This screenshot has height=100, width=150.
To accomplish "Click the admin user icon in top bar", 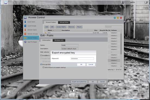I will [x=123, y=2].
